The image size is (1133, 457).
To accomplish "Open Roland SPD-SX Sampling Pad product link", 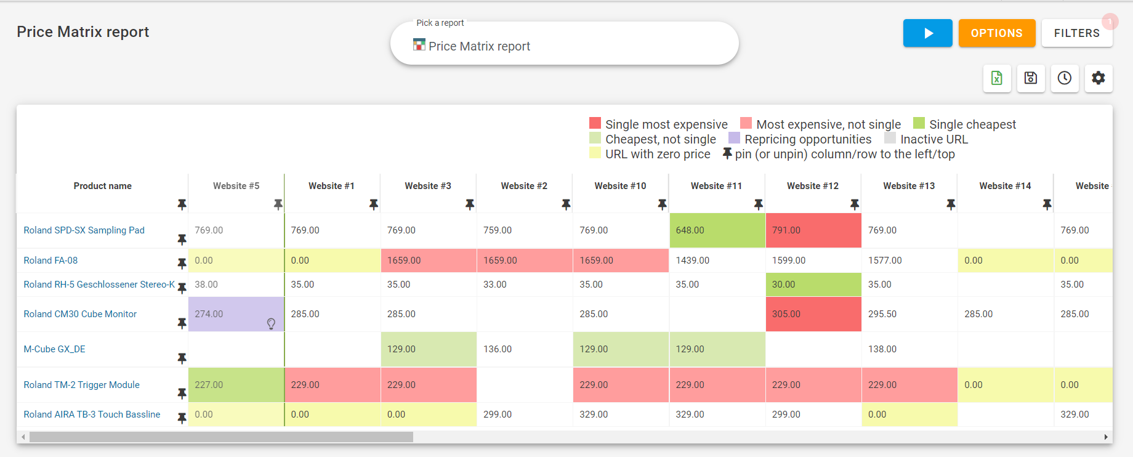I will [84, 230].
